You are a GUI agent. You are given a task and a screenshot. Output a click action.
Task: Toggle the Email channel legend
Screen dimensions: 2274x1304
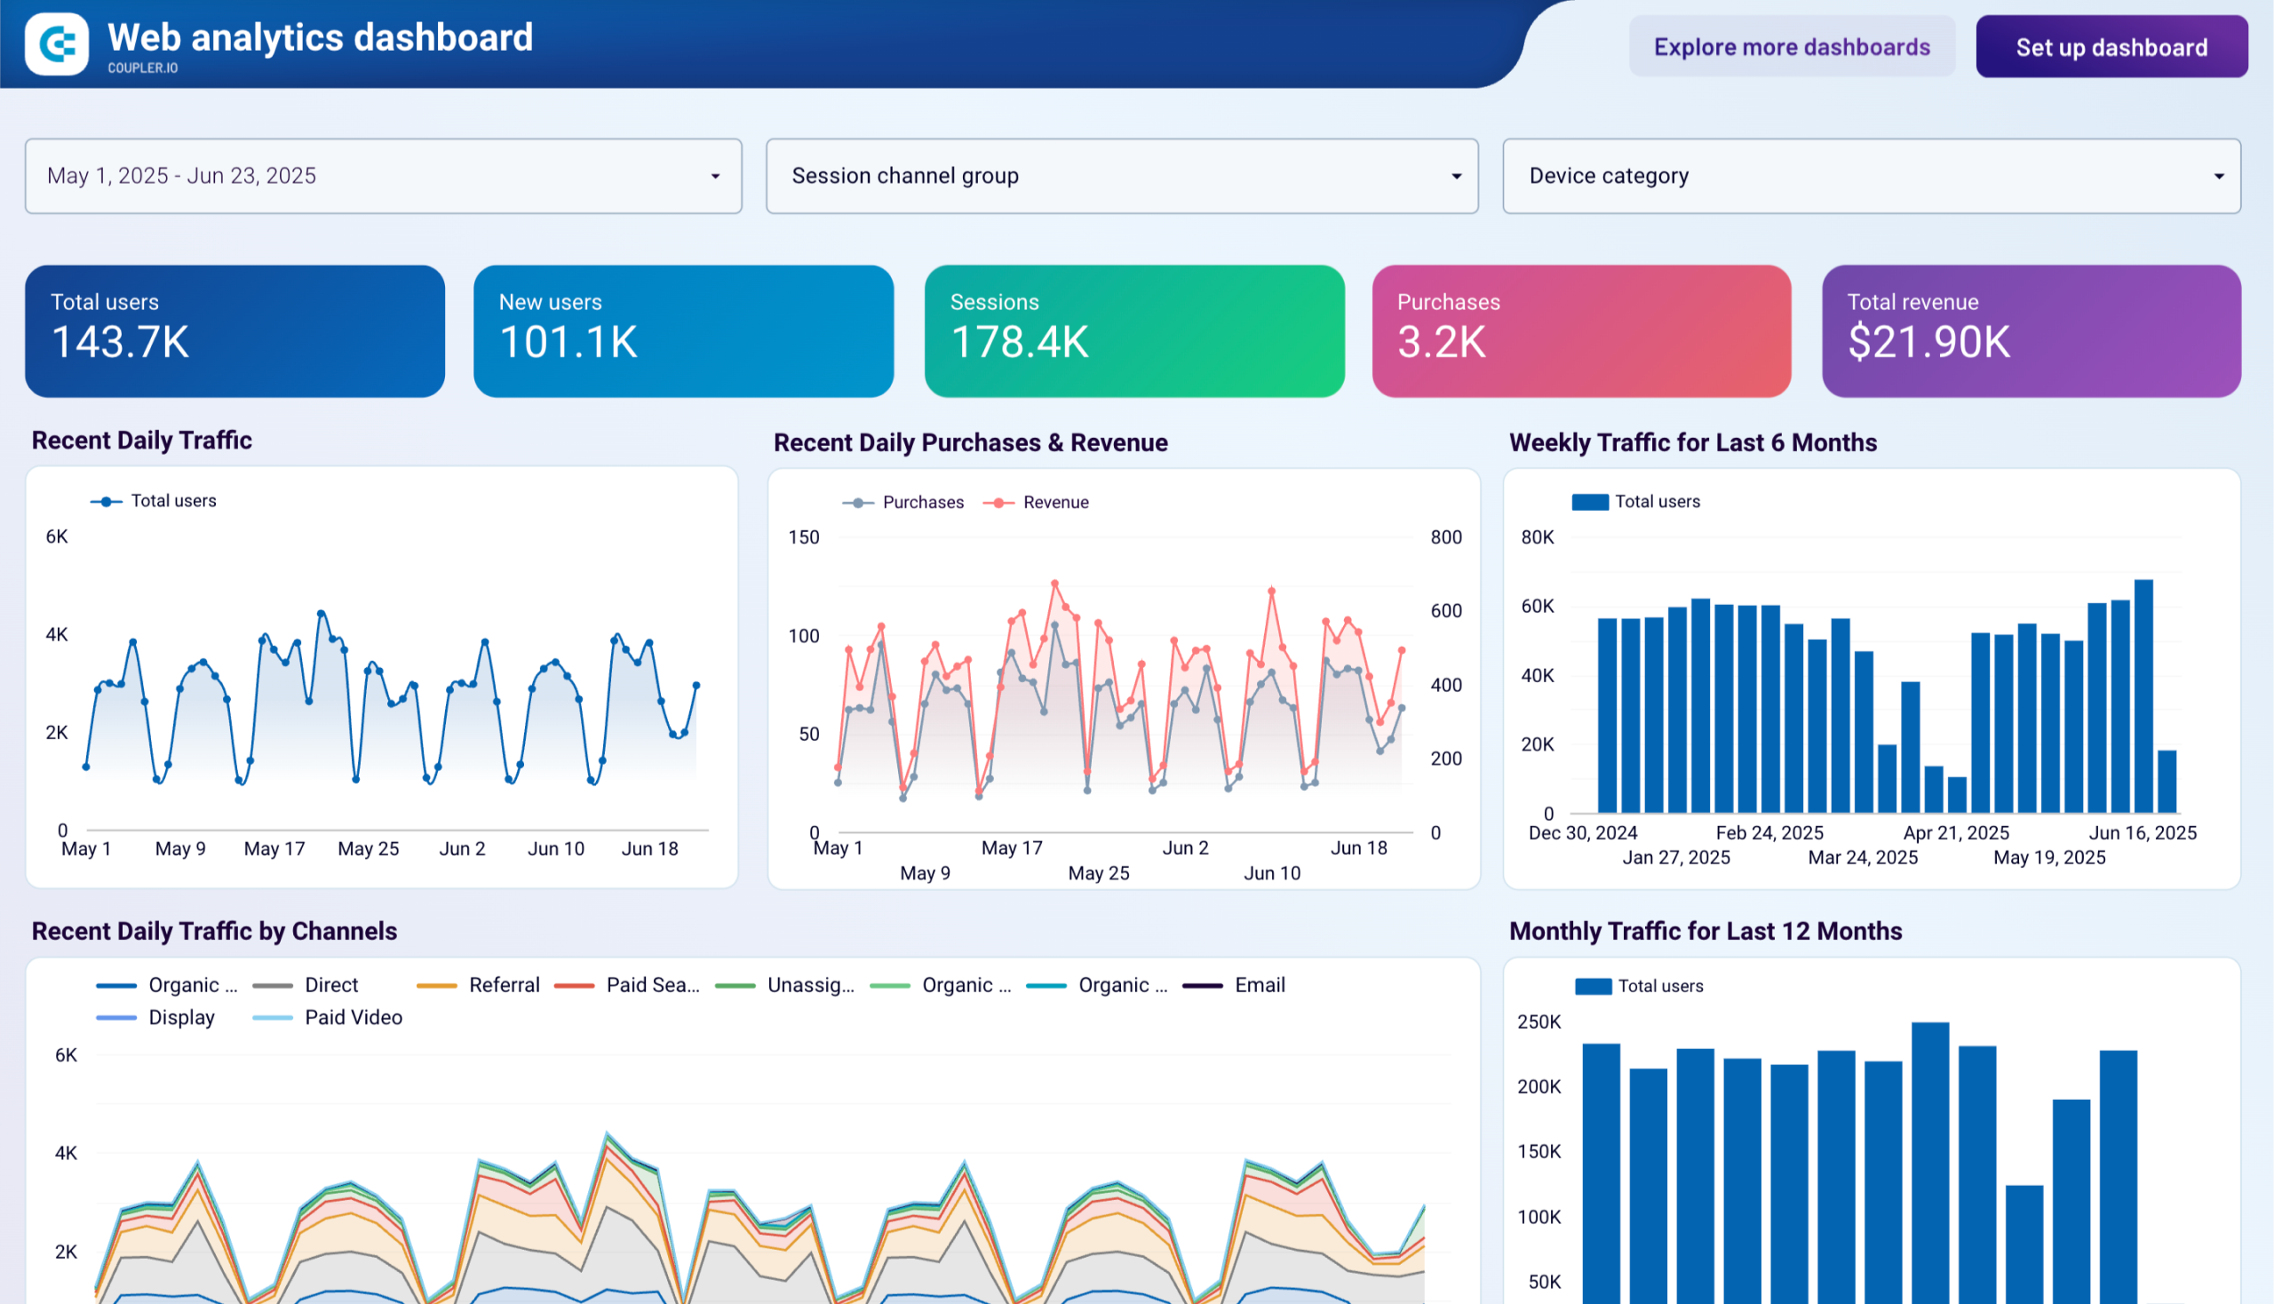click(1235, 984)
